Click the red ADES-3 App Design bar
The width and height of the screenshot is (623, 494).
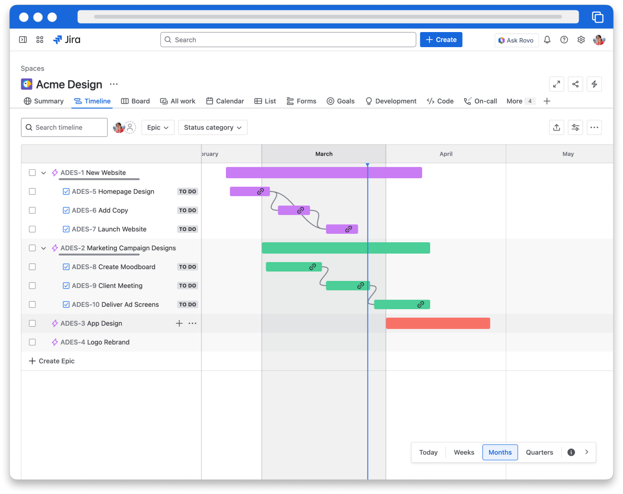[x=438, y=323]
